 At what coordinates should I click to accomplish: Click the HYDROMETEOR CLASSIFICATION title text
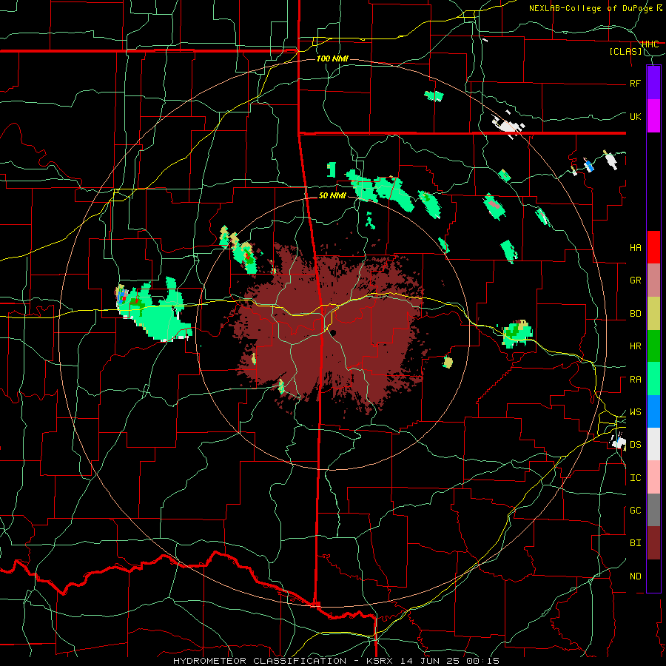click(x=260, y=661)
